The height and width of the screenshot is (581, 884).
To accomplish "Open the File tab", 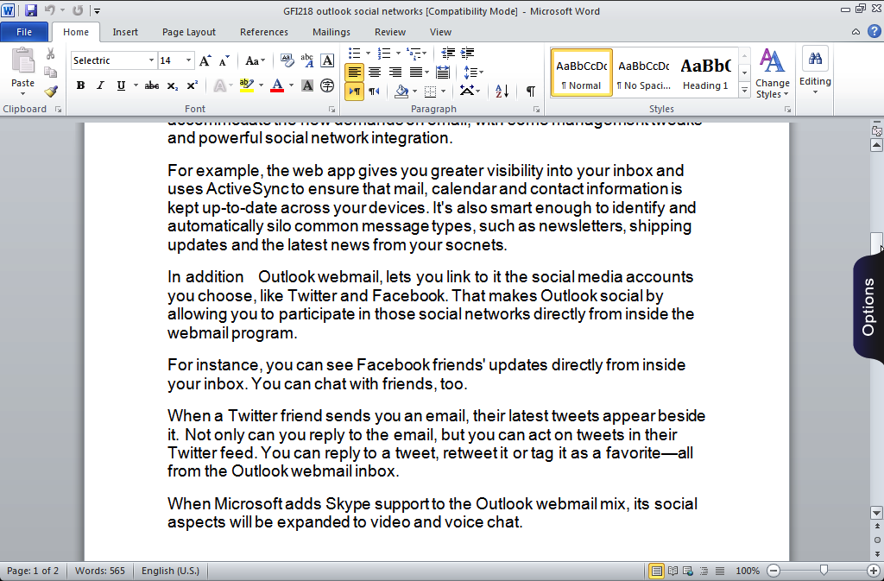I will coord(23,32).
